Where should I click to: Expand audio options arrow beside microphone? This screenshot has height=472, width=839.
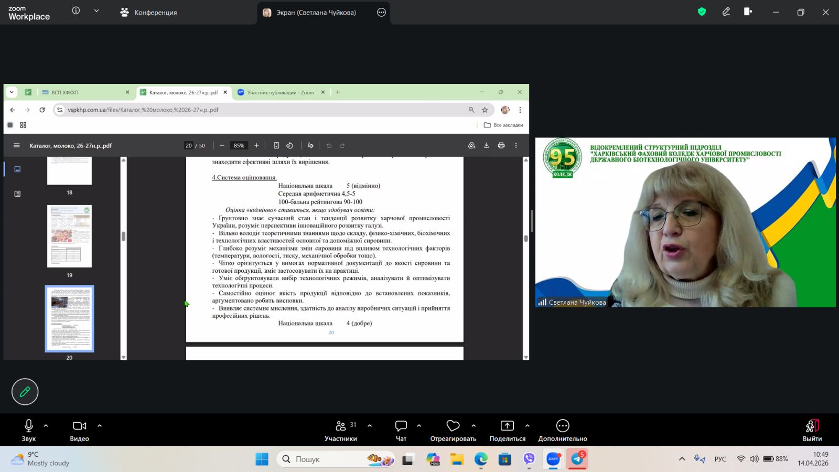(x=46, y=426)
